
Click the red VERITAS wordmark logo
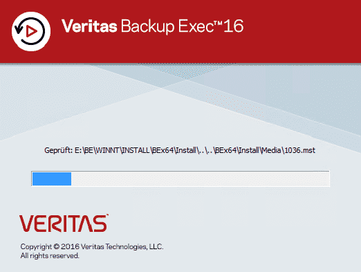[x=64, y=223]
